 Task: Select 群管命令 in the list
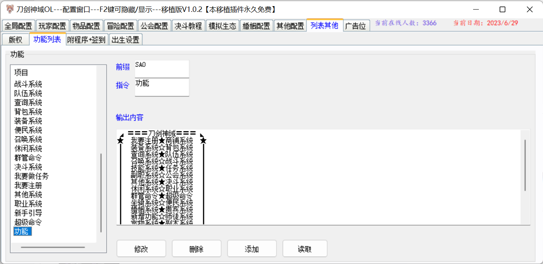(28, 158)
